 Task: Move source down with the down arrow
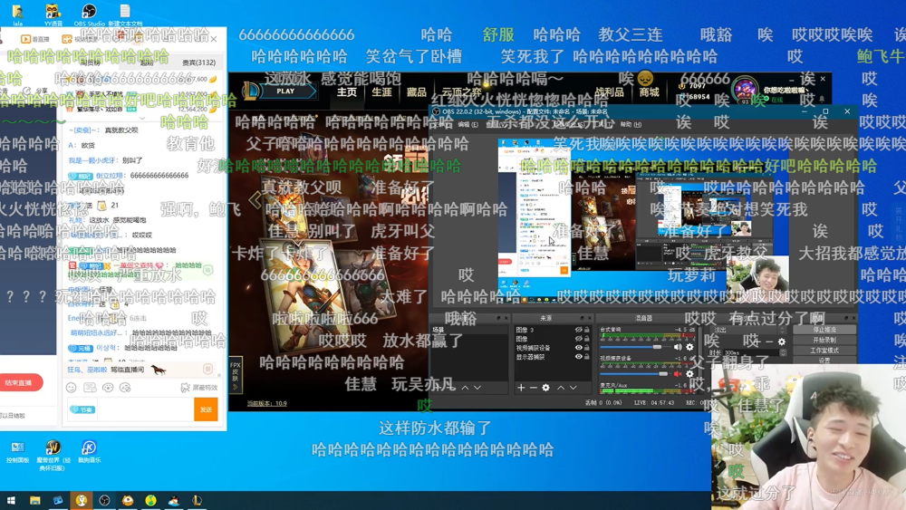tap(573, 388)
